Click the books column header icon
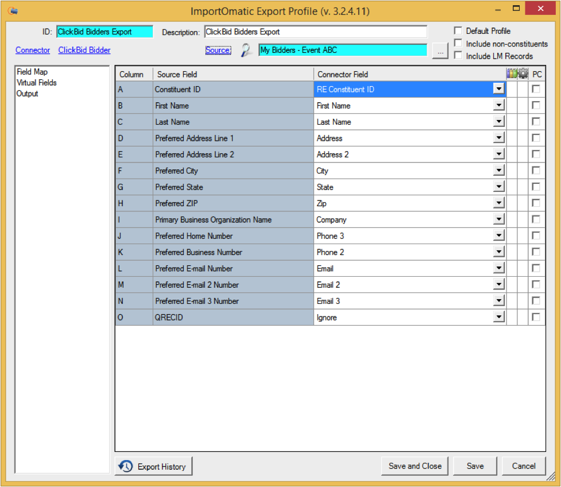This screenshot has width=561, height=487. click(512, 74)
